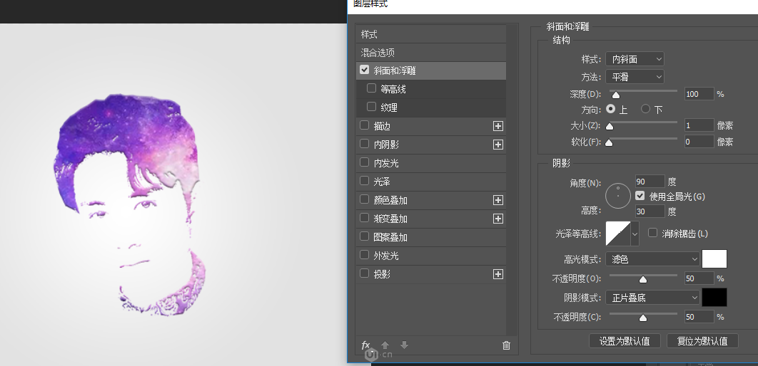Click the 角度 field showing 90
The width and height of the screenshot is (758, 366).
click(650, 182)
